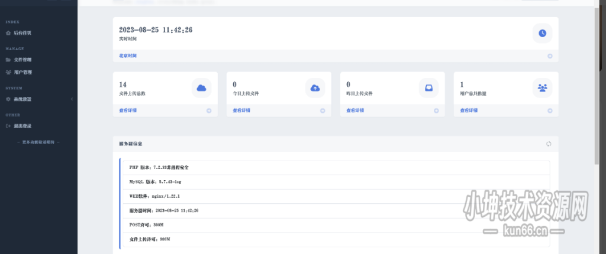Click the clock icon in the time card

click(542, 33)
